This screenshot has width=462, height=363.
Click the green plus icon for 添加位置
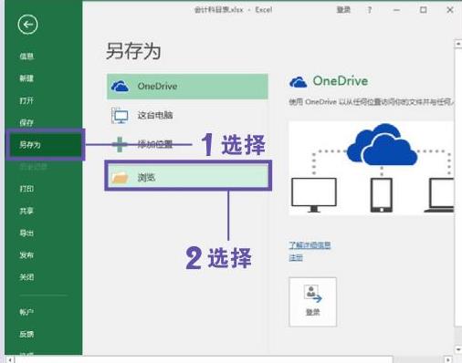click(x=120, y=144)
